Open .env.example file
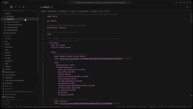The height and width of the screenshot is (109, 193). pos(20,75)
